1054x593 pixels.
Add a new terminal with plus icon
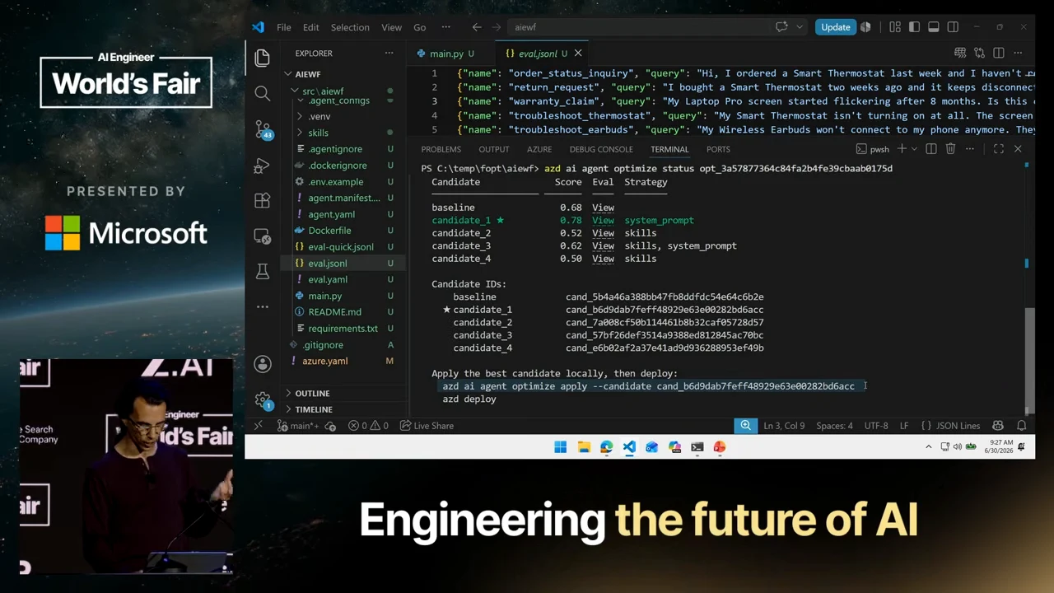[x=902, y=149]
